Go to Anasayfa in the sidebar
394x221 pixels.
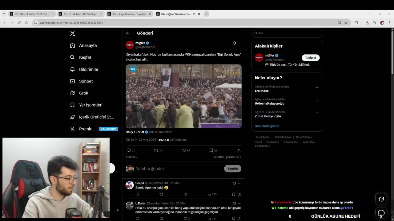pyautogui.click(x=83, y=45)
